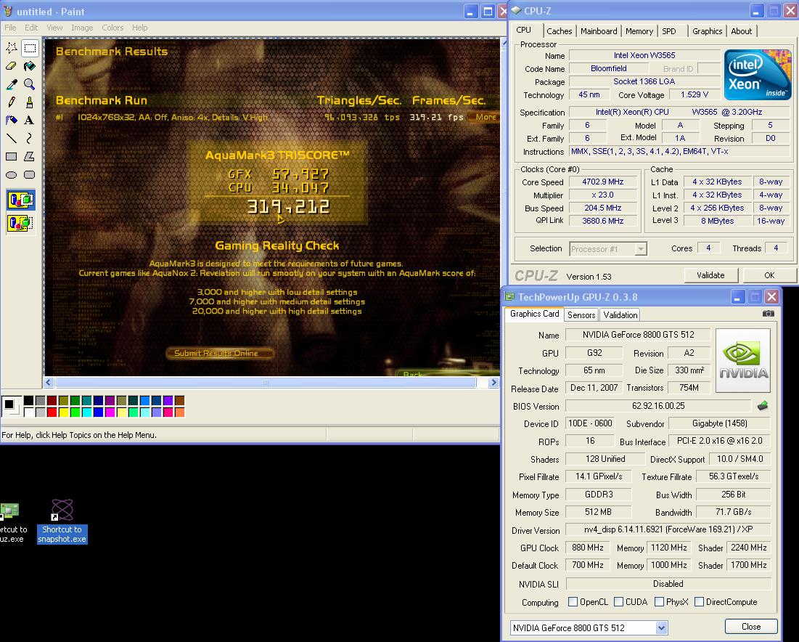Image resolution: width=799 pixels, height=642 pixels.
Task: Open the Processor #1 selection dropdown in CPU-Z
Action: [x=641, y=249]
